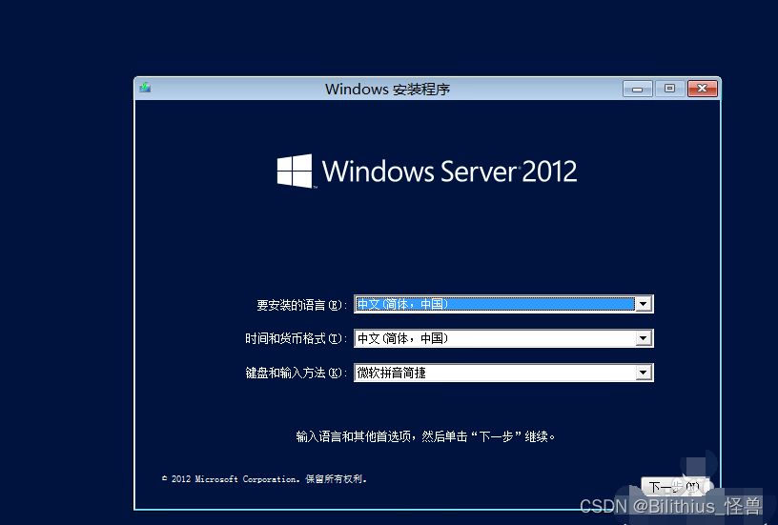
Task: Click the 时间和货币格式 label
Action: (296, 338)
